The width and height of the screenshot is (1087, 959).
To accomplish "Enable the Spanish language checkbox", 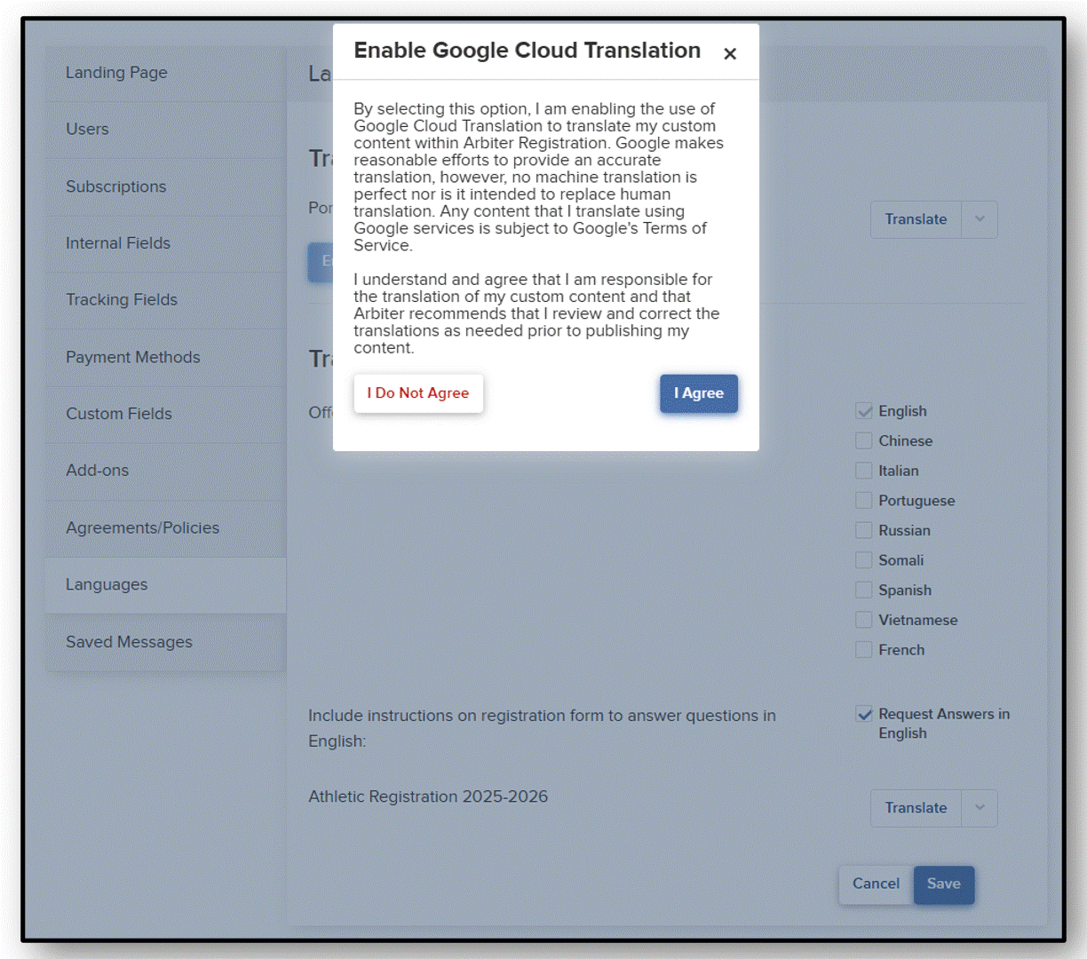I will [864, 590].
